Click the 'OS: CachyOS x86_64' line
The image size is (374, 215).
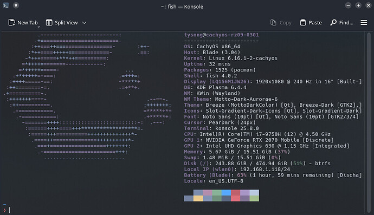(x=212, y=47)
